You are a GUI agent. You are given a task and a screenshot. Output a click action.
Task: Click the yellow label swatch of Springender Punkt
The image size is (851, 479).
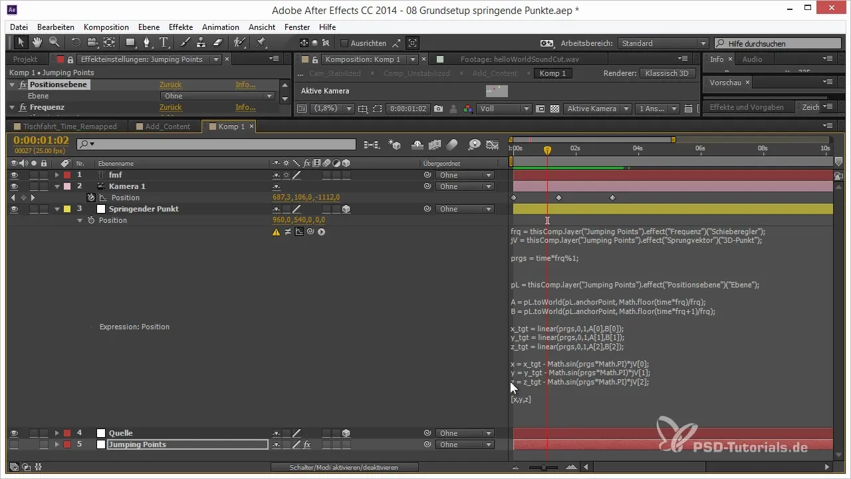click(67, 209)
